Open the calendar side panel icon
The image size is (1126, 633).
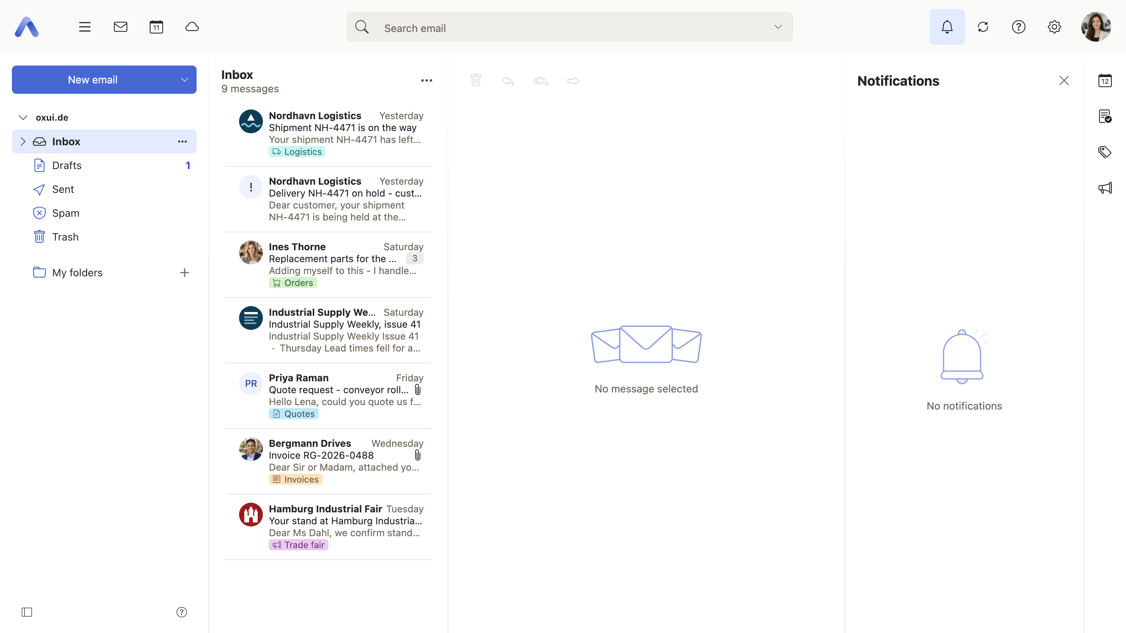(1105, 80)
